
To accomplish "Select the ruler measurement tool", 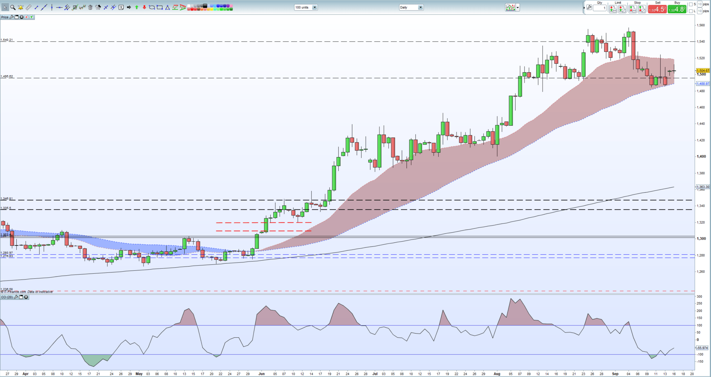I will (x=28, y=7).
